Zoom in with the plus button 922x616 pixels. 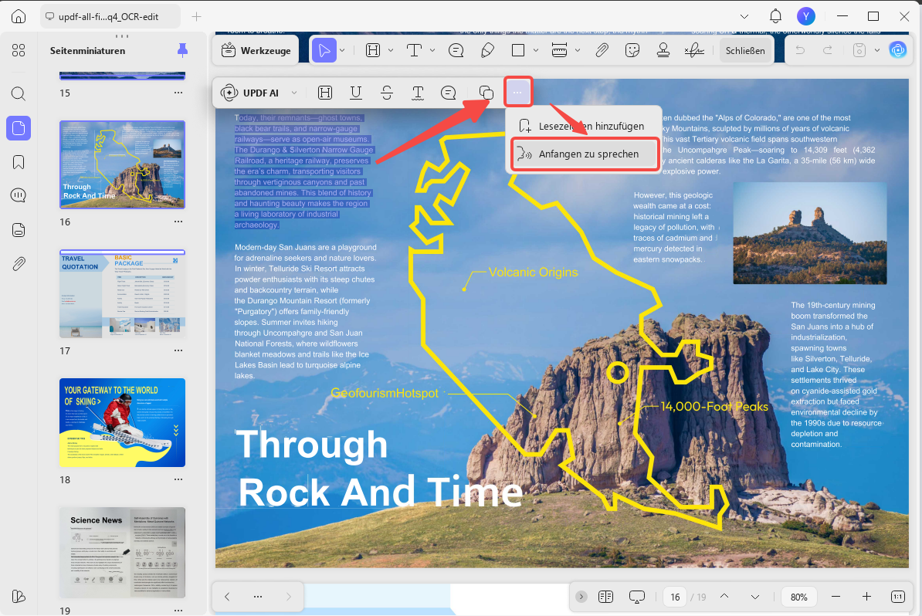point(866,597)
